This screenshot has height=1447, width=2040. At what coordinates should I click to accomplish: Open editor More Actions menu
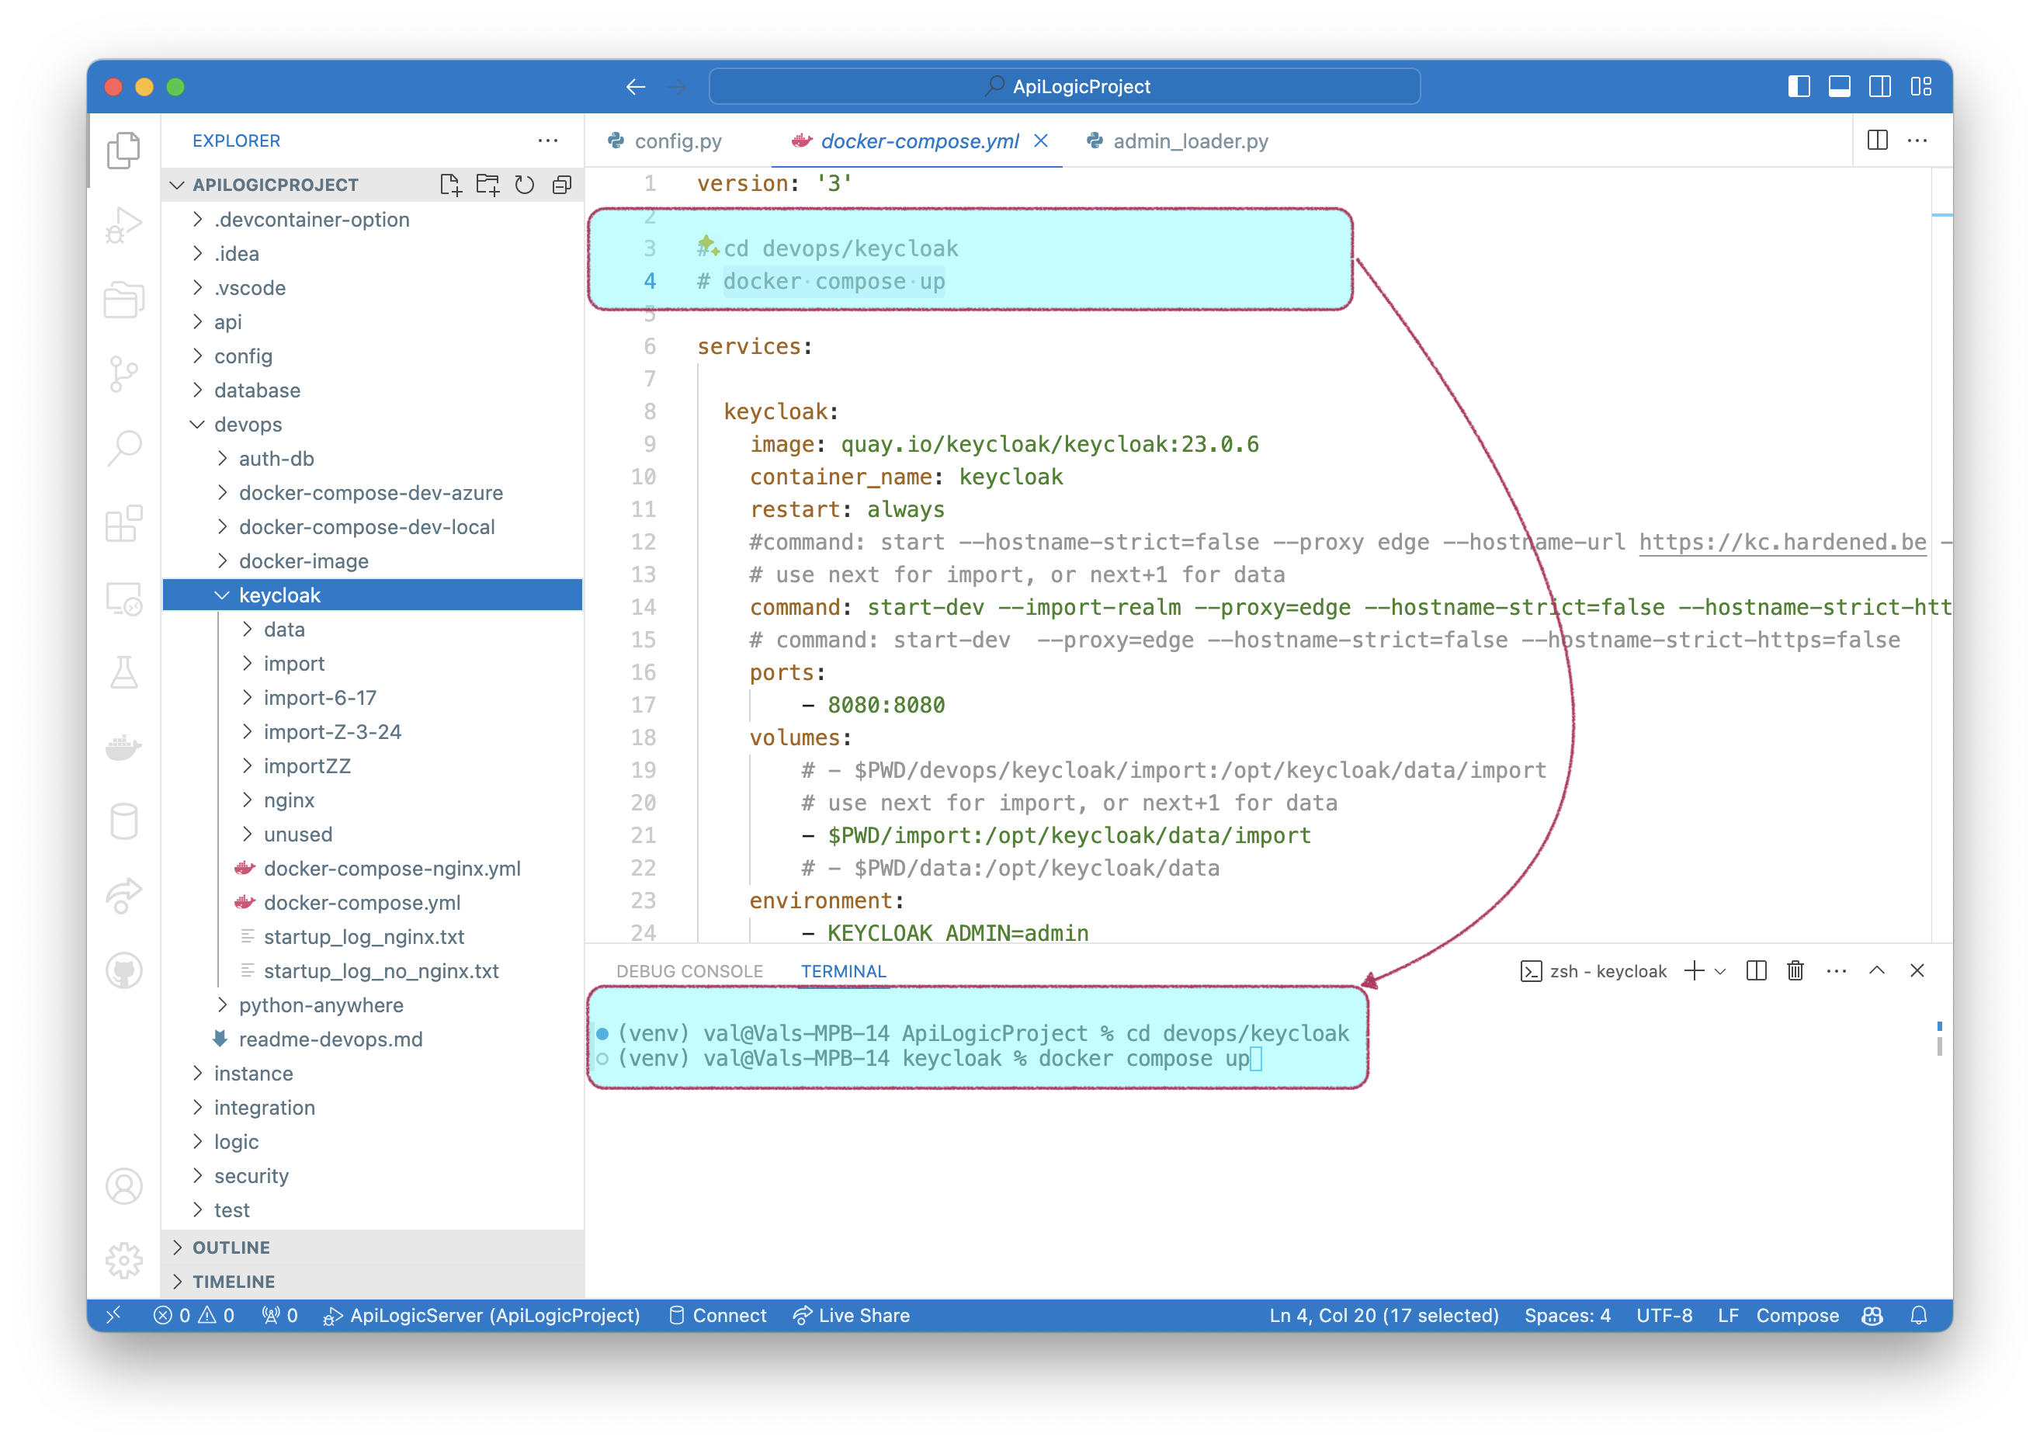point(1917,140)
